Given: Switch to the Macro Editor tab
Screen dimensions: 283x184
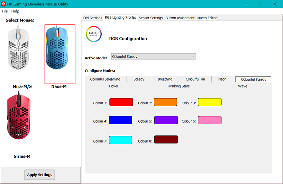Looking at the screenshot, I should point(207,18).
